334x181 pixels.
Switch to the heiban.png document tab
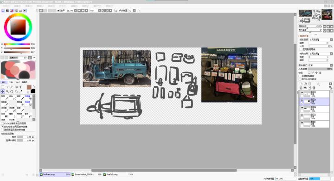(55, 175)
